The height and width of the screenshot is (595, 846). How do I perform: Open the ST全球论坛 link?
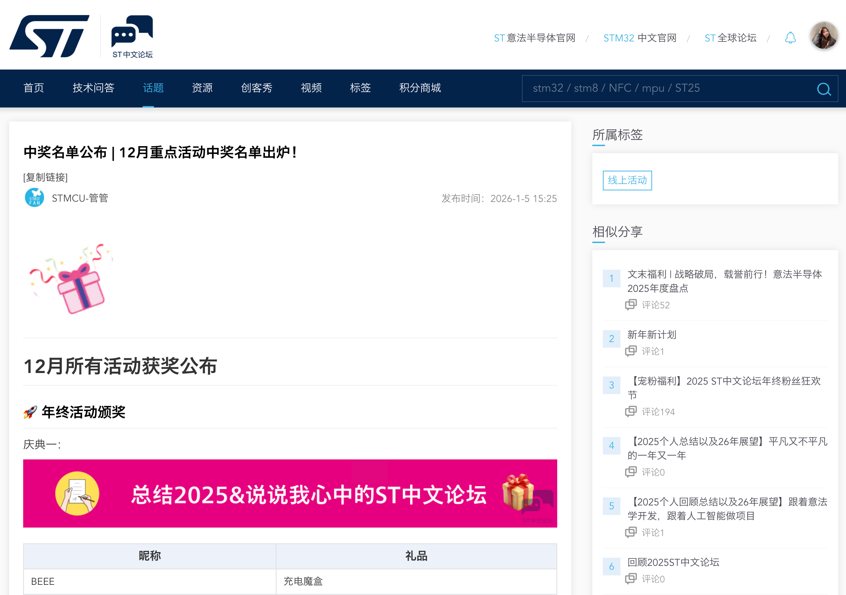[x=730, y=38]
